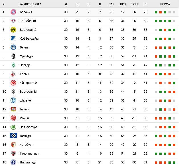The height and width of the screenshot is (166, 179).
Task: Click the Bavaria club logo
Action: coord(13,12)
